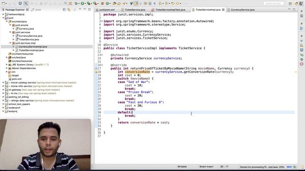Expand Maven Dependencies node
The width and height of the screenshot is (305, 171).
pyautogui.click(x=7, y=68)
